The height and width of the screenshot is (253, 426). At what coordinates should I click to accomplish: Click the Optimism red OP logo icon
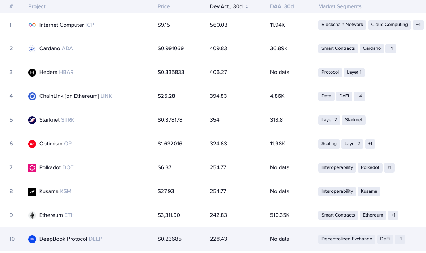click(x=32, y=144)
